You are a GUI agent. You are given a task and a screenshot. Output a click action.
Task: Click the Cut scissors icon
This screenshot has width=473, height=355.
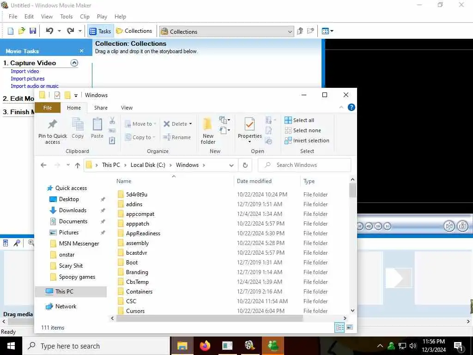[x=112, y=121]
